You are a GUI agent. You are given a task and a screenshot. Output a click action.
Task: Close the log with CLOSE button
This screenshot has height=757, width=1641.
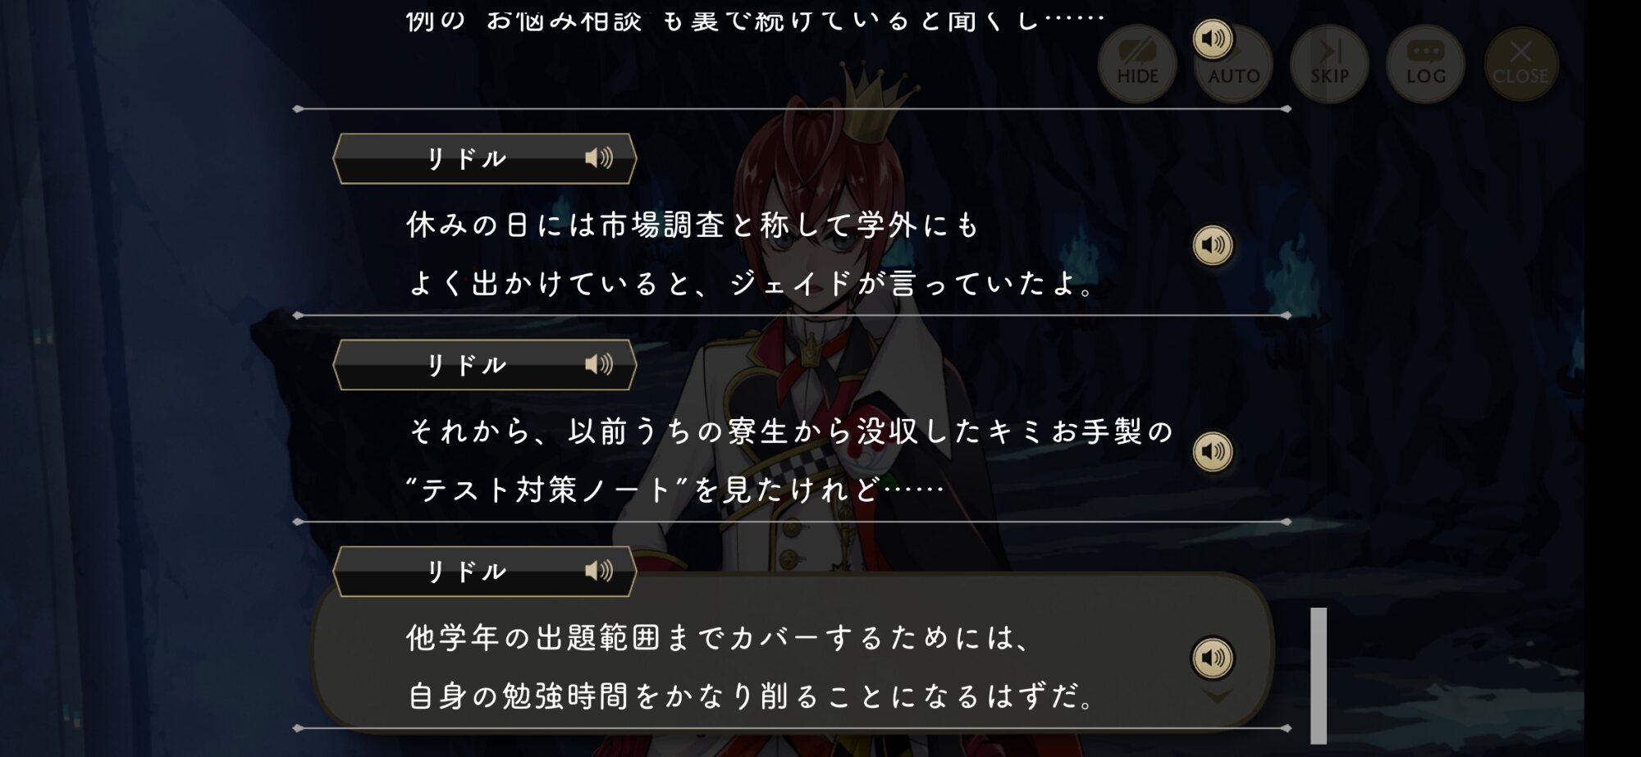click(x=1520, y=64)
